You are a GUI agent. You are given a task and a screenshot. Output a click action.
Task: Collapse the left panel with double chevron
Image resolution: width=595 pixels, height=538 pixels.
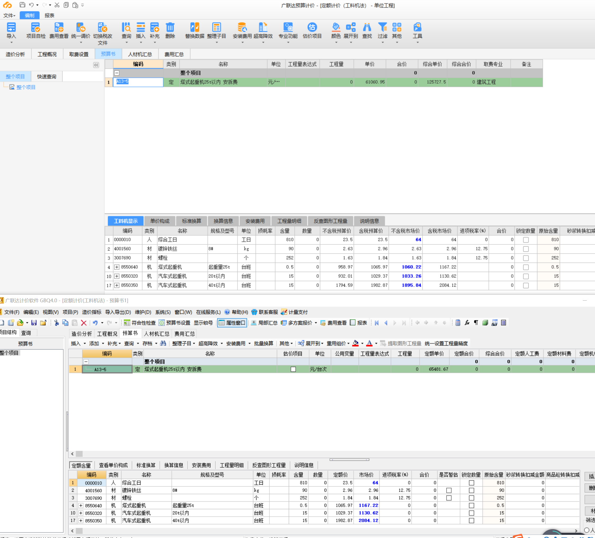tap(96, 65)
